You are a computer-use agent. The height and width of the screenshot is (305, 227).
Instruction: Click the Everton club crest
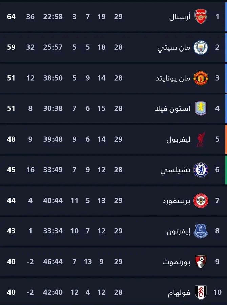point(201,231)
